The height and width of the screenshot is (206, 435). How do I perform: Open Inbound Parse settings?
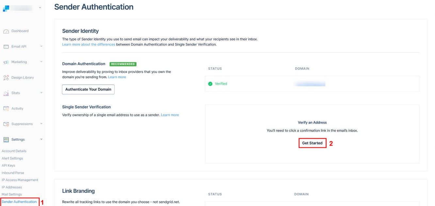click(13, 173)
